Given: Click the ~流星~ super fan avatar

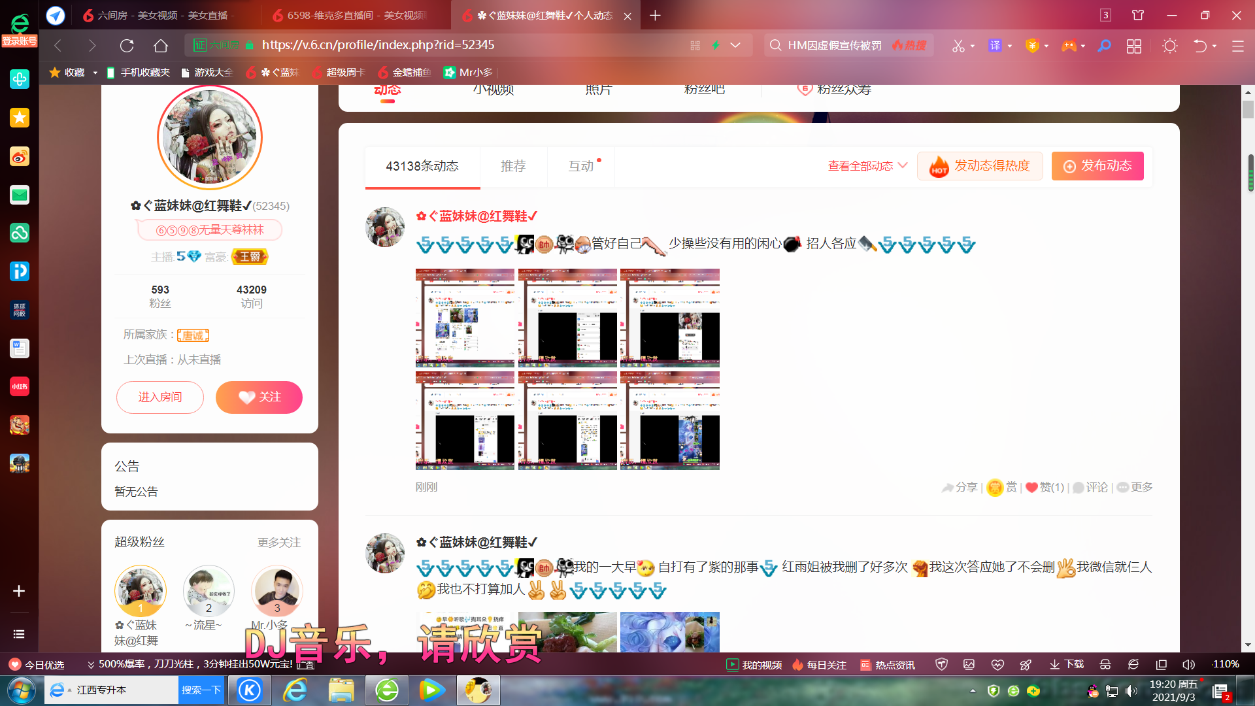Looking at the screenshot, I should 209,591.
